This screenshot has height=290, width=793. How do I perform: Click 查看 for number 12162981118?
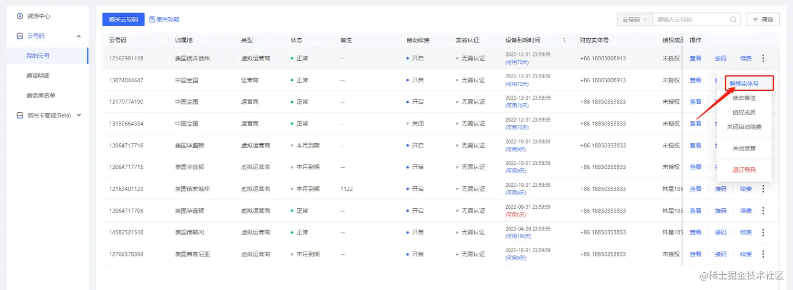695,58
